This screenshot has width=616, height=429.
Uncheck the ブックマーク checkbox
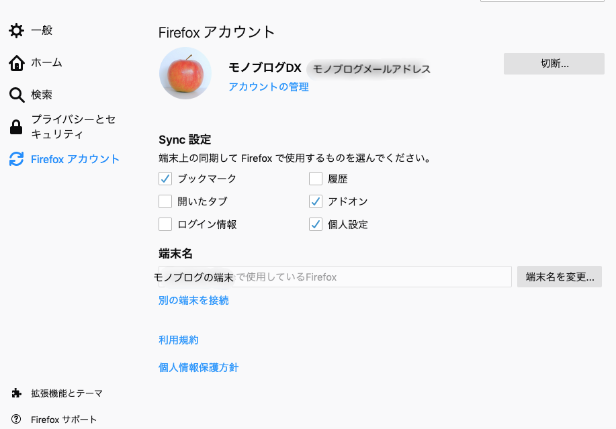[x=165, y=179]
